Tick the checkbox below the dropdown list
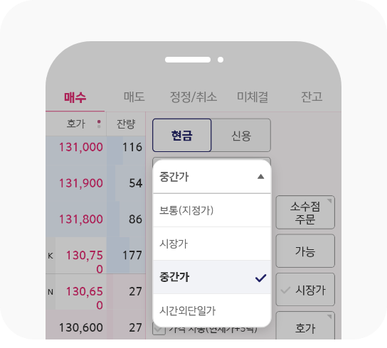 pyautogui.click(x=159, y=330)
